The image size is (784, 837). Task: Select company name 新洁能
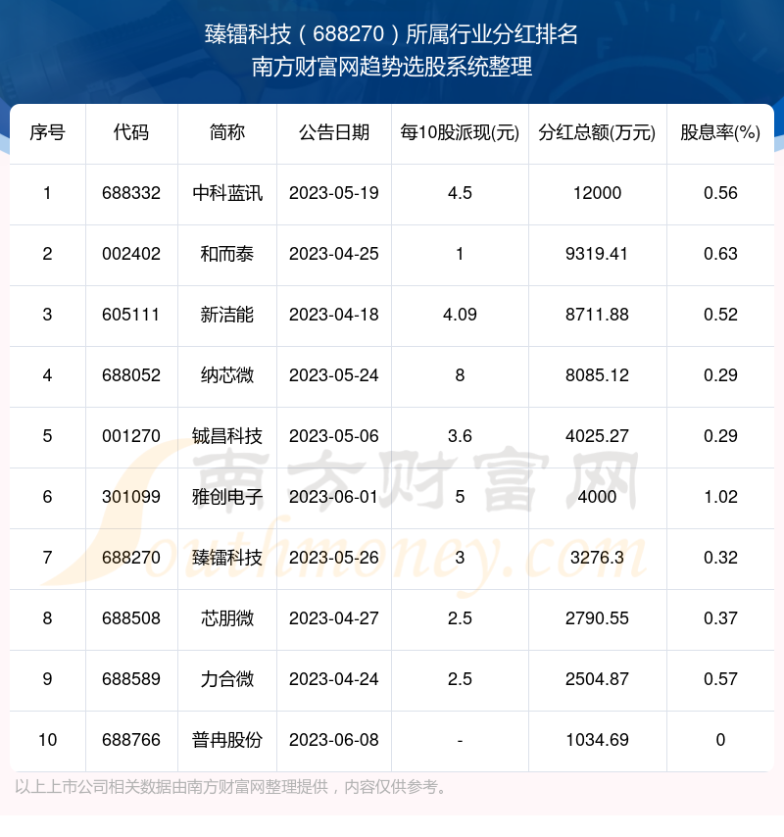point(227,315)
